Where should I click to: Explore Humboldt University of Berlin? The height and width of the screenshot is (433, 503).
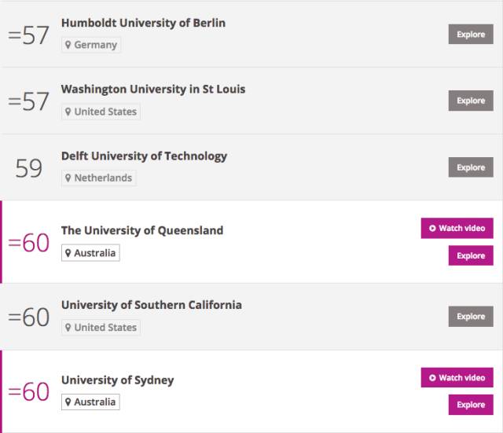point(471,35)
